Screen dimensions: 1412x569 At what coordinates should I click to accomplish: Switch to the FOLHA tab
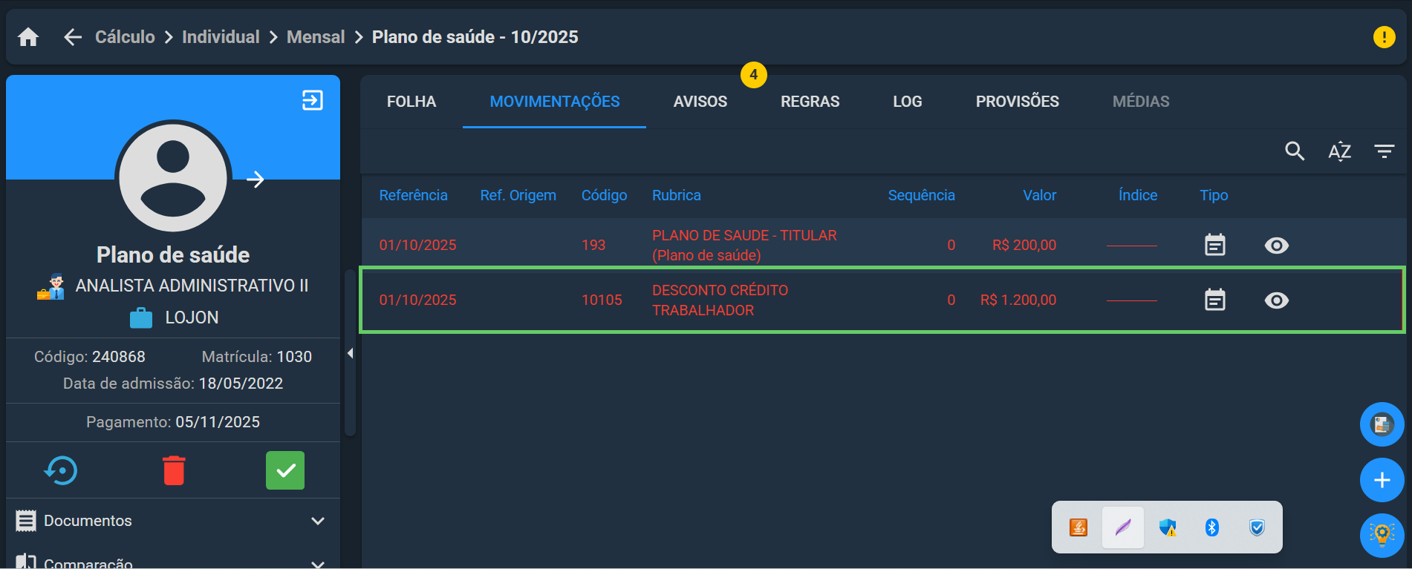point(411,102)
